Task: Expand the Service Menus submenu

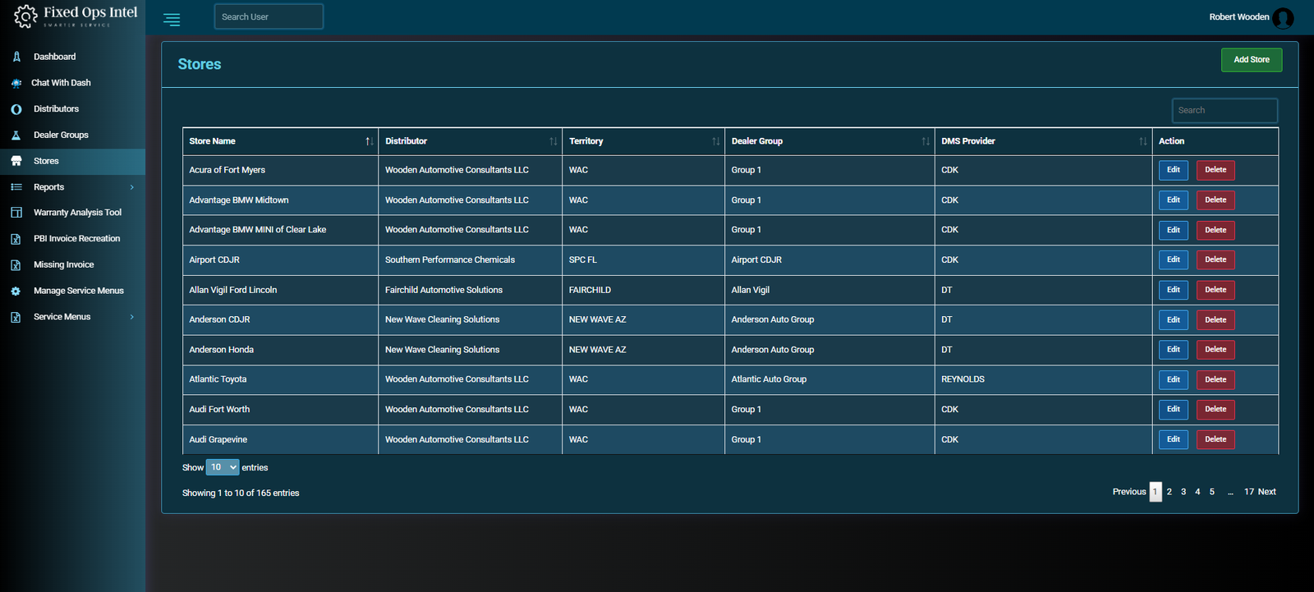Action: 131,317
